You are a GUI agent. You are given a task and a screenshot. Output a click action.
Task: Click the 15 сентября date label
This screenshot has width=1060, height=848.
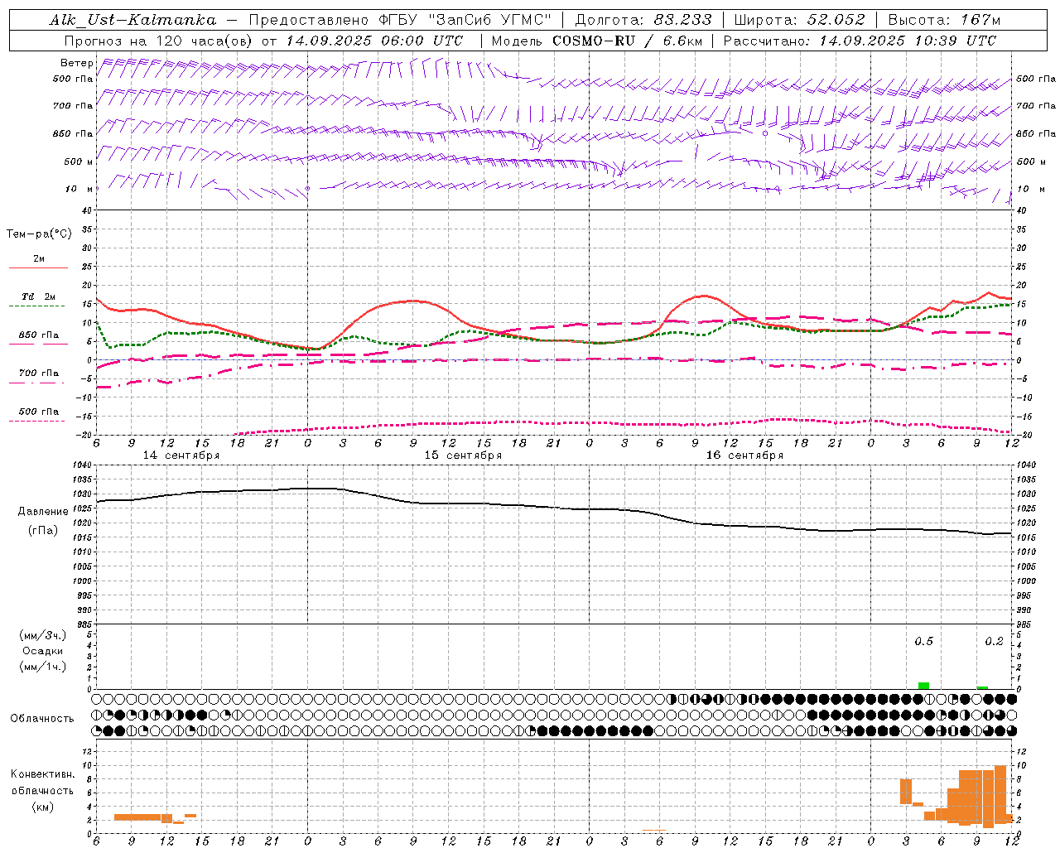pyautogui.click(x=463, y=455)
